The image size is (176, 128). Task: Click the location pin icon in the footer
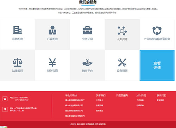point(5,109)
